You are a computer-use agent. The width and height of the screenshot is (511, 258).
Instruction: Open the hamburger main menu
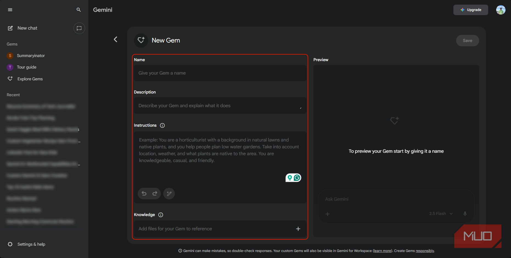[x=10, y=10]
